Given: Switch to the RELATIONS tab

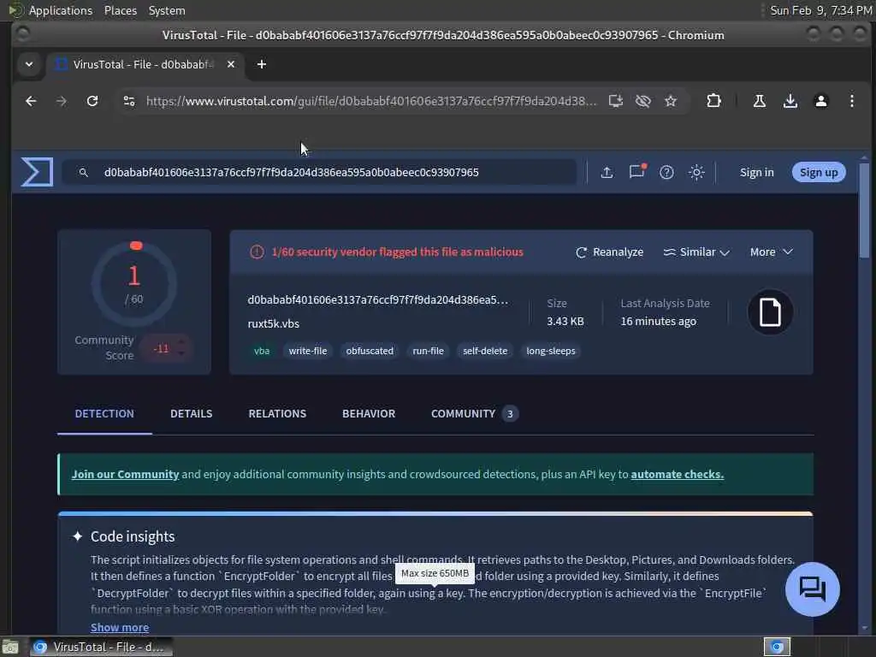Looking at the screenshot, I should tap(277, 414).
